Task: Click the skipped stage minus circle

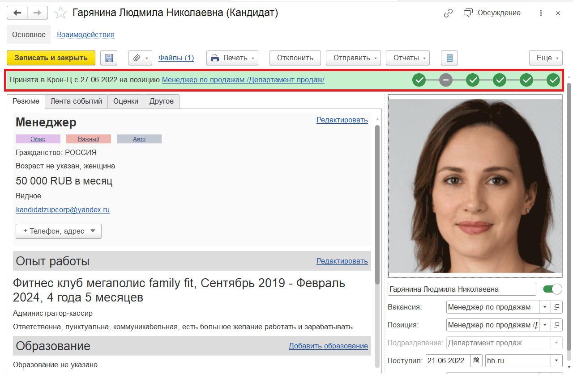Action: [x=445, y=80]
